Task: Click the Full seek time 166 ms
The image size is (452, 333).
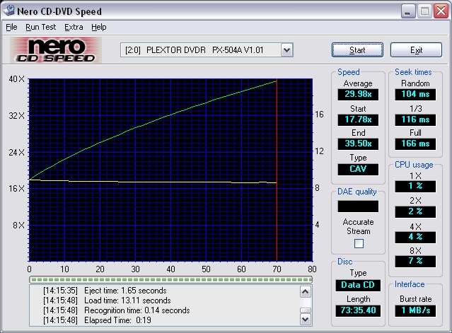Action: 415,144
